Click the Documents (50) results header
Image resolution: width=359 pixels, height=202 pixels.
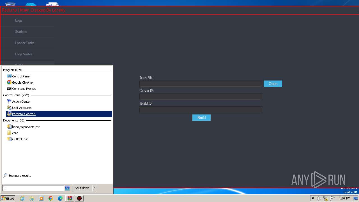pyautogui.click(x=14, y=120)
